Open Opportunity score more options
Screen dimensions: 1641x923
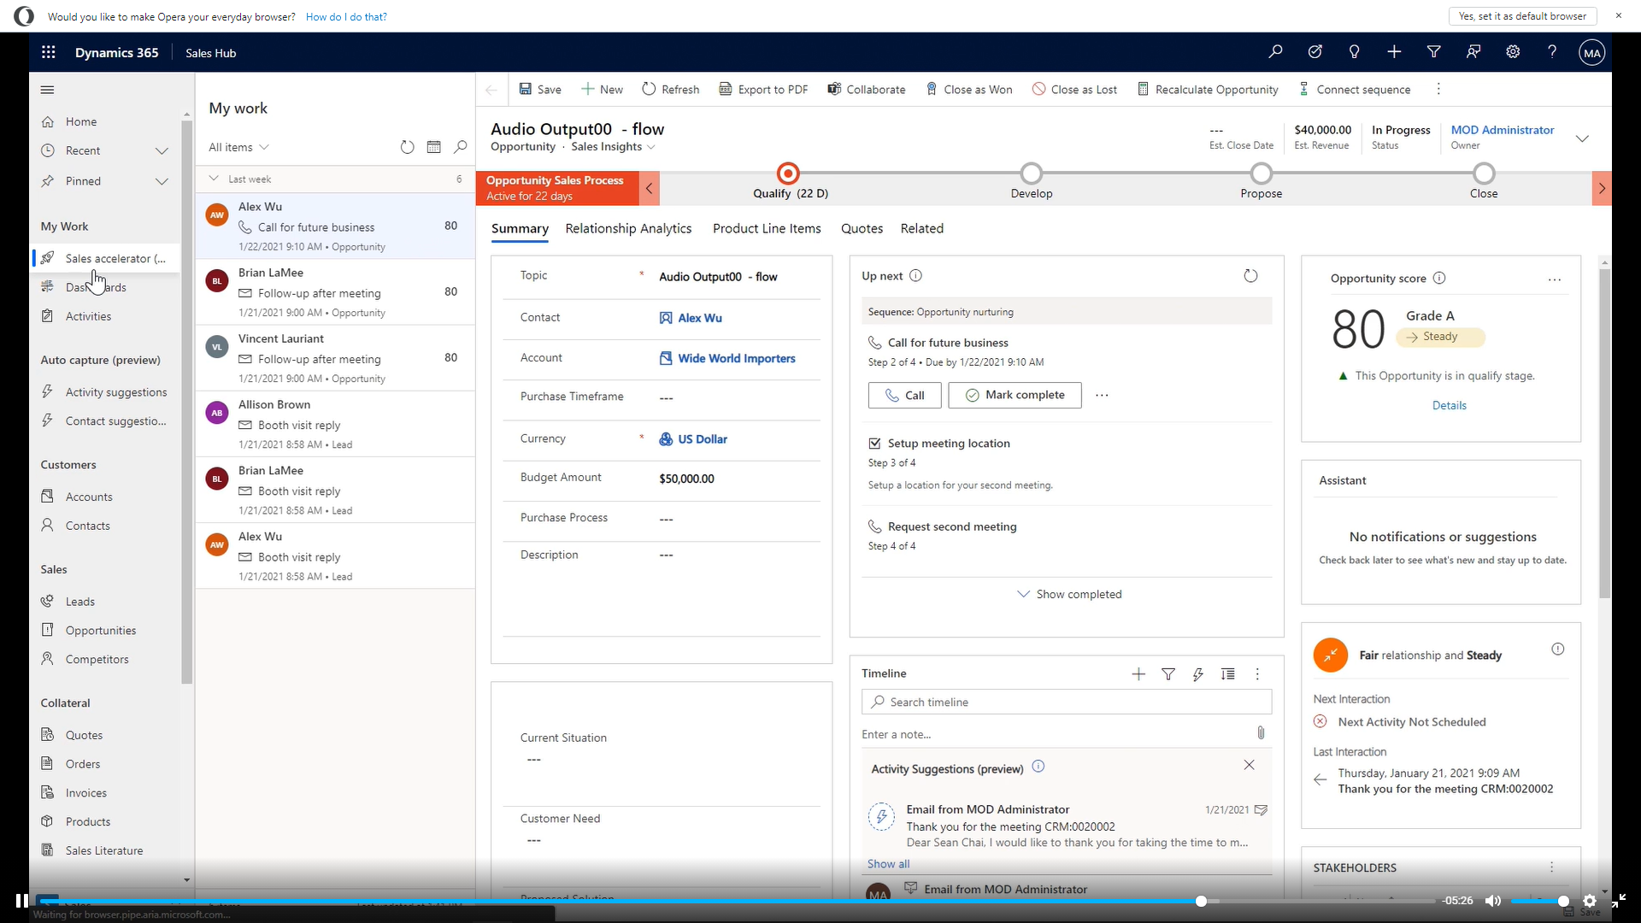point(1555,279)
